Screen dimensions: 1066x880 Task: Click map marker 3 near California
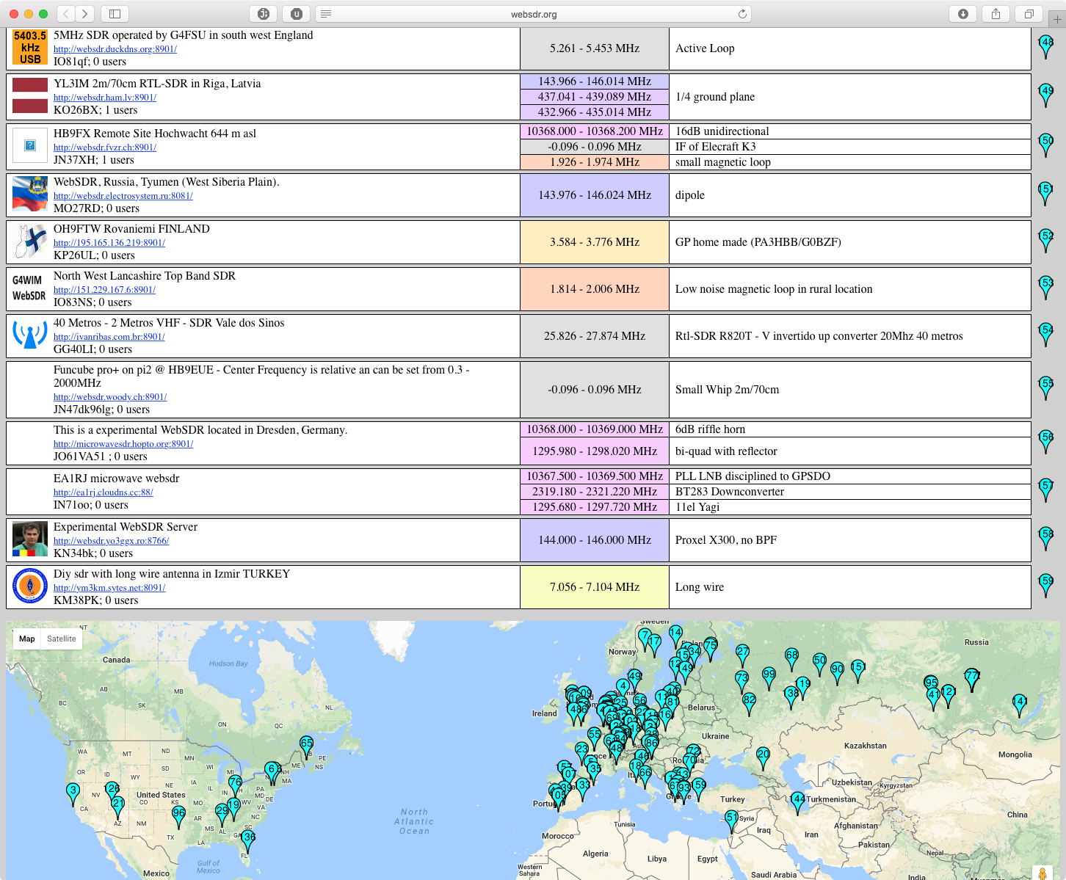coord(72,792)
